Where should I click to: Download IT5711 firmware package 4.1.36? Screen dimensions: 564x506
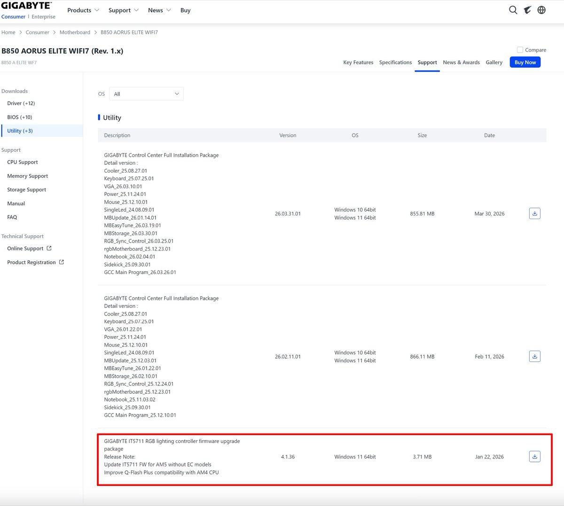[534, 456]
